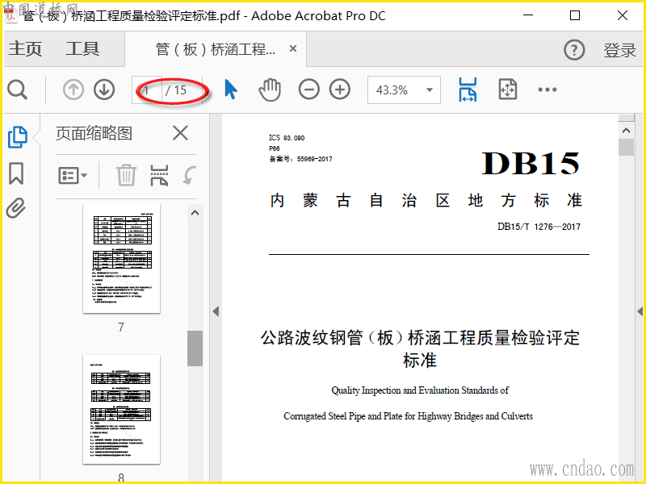Viewport: 646px width, 484px height.
Task: Open the help question mark
Action: (574, 50)
